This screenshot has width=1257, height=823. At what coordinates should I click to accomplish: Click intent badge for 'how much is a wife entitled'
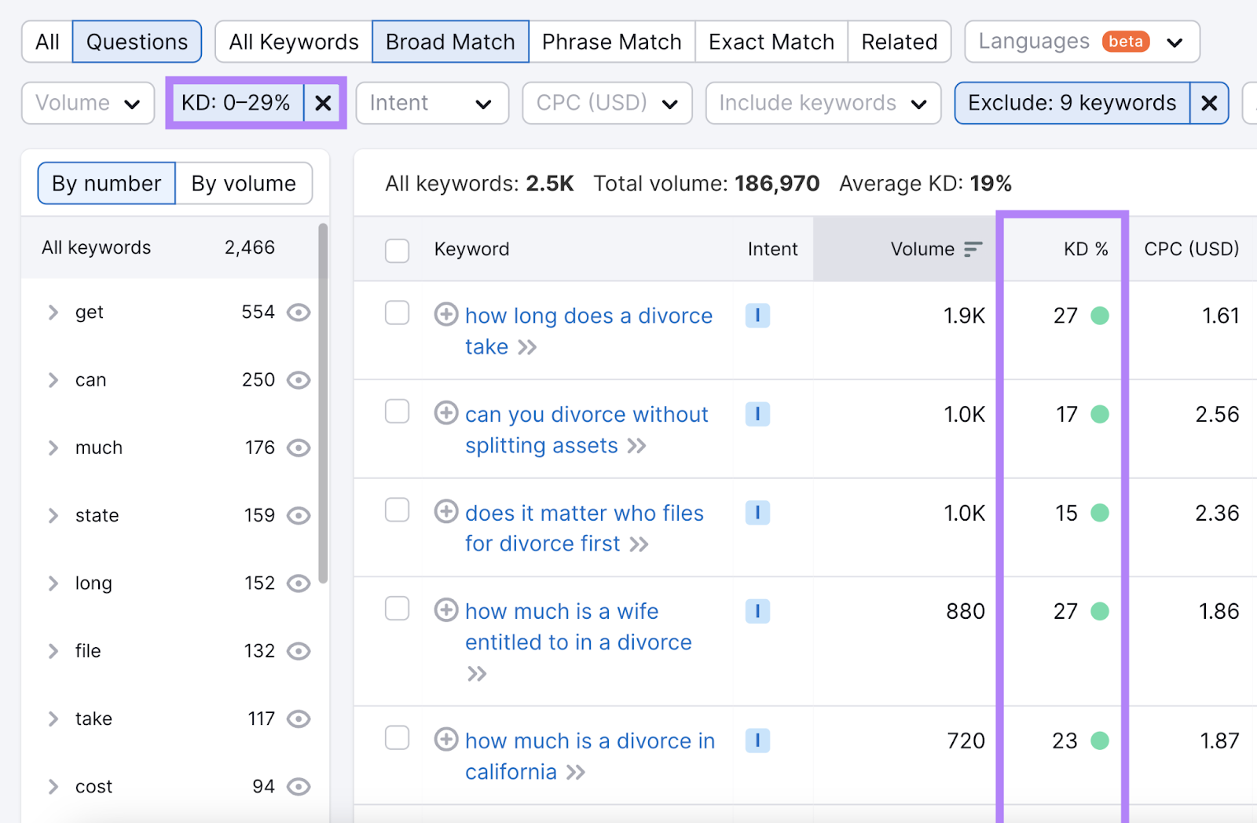click(757, 611)
